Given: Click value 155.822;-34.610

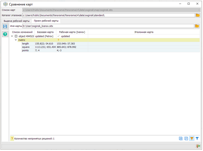Looking at the screenshot, I should [44, 44].
